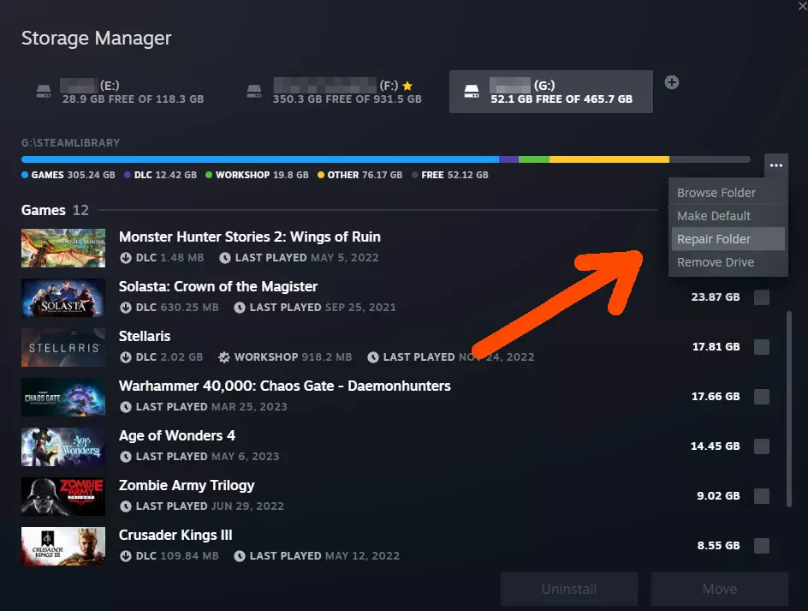Click DLC download icon for Crusader Kings III
The width and height of the screenshot is (808, 611).
tap(126, 556)
